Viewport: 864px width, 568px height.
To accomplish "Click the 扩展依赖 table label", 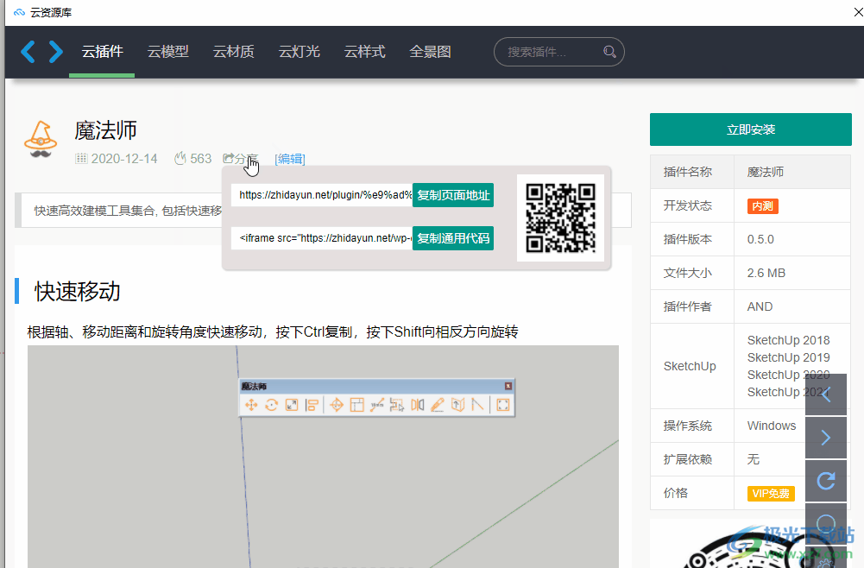I will [688, 459].
